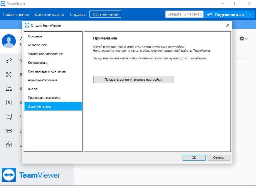Select the Аудиоконференция options category
Viewport: 256px width, 186px height.
[x=53, y=80]
